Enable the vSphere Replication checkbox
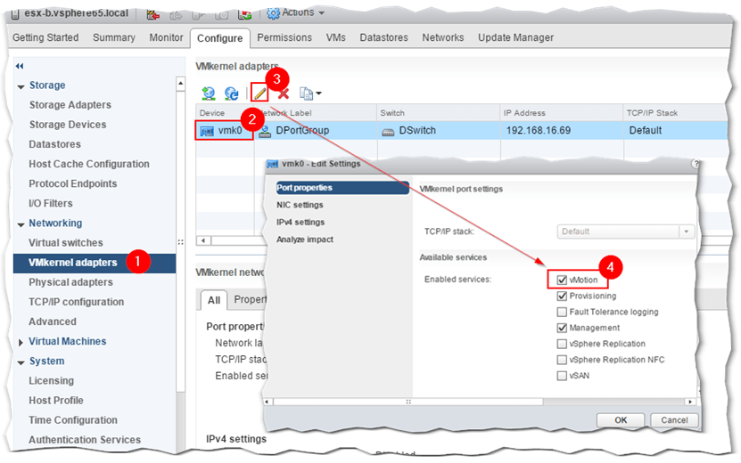Viewport: 741px width, 463px height. (x=562, y=344)
